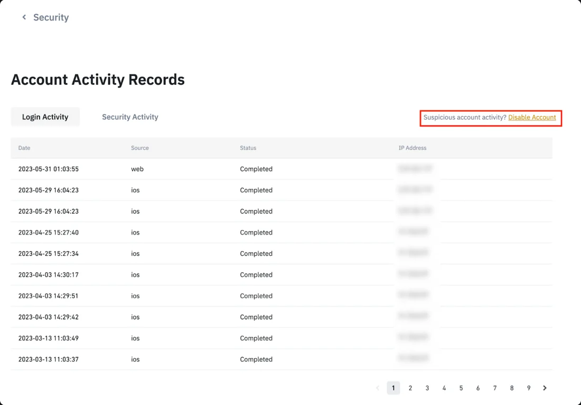Select the date 2023-04-03 14:29:42

pyautogui.click(x=49, y=317)
